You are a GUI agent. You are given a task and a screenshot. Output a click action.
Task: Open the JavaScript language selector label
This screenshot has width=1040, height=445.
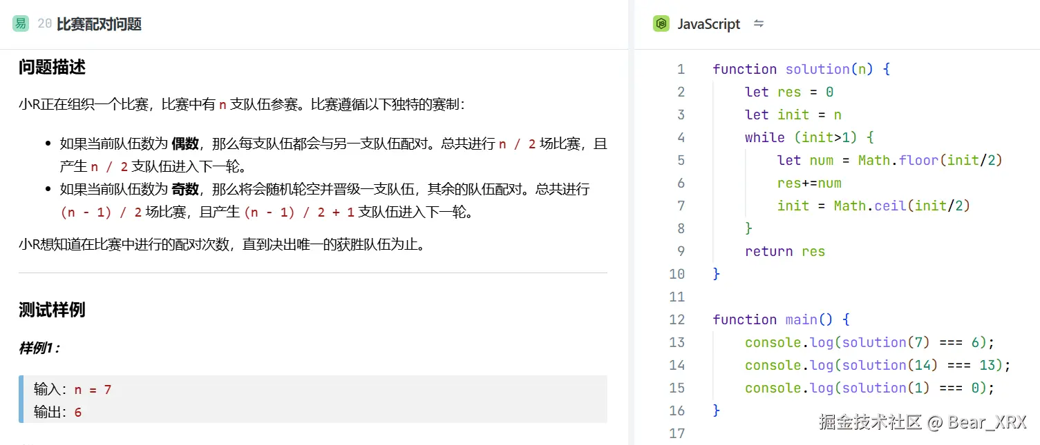(x=708, y=24)
